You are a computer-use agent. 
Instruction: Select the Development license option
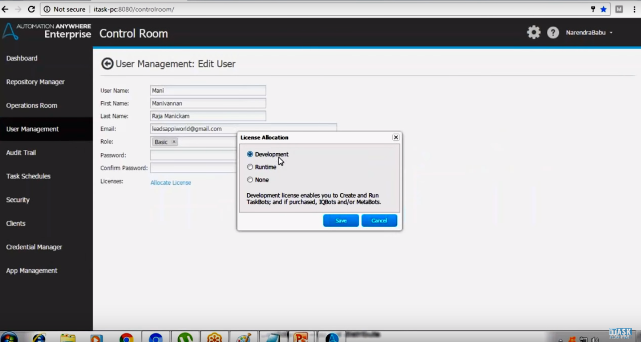click(x=250, y=154)
